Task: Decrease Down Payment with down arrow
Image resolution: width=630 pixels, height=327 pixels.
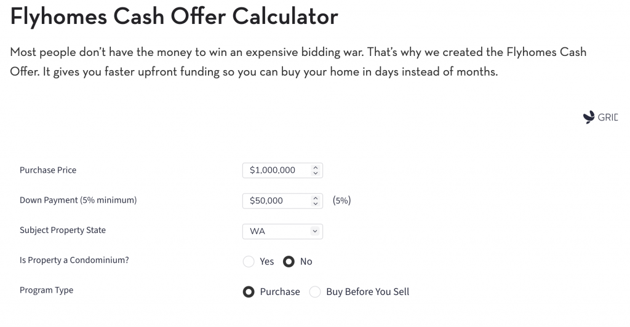Action: pyautogui.click(x=316, y=204)
